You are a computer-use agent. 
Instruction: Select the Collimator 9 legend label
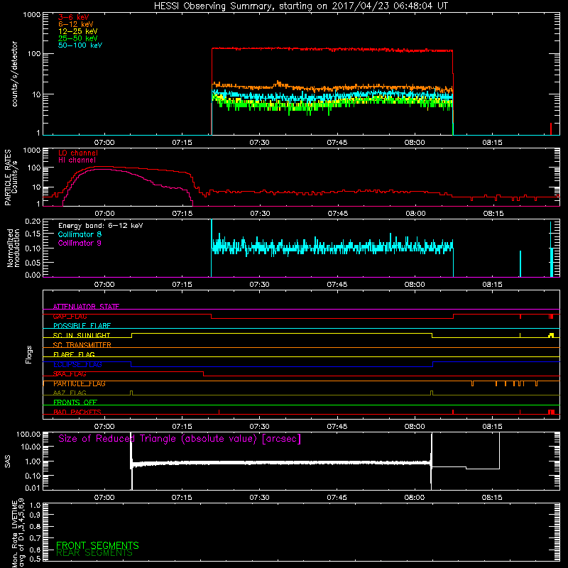80,243
